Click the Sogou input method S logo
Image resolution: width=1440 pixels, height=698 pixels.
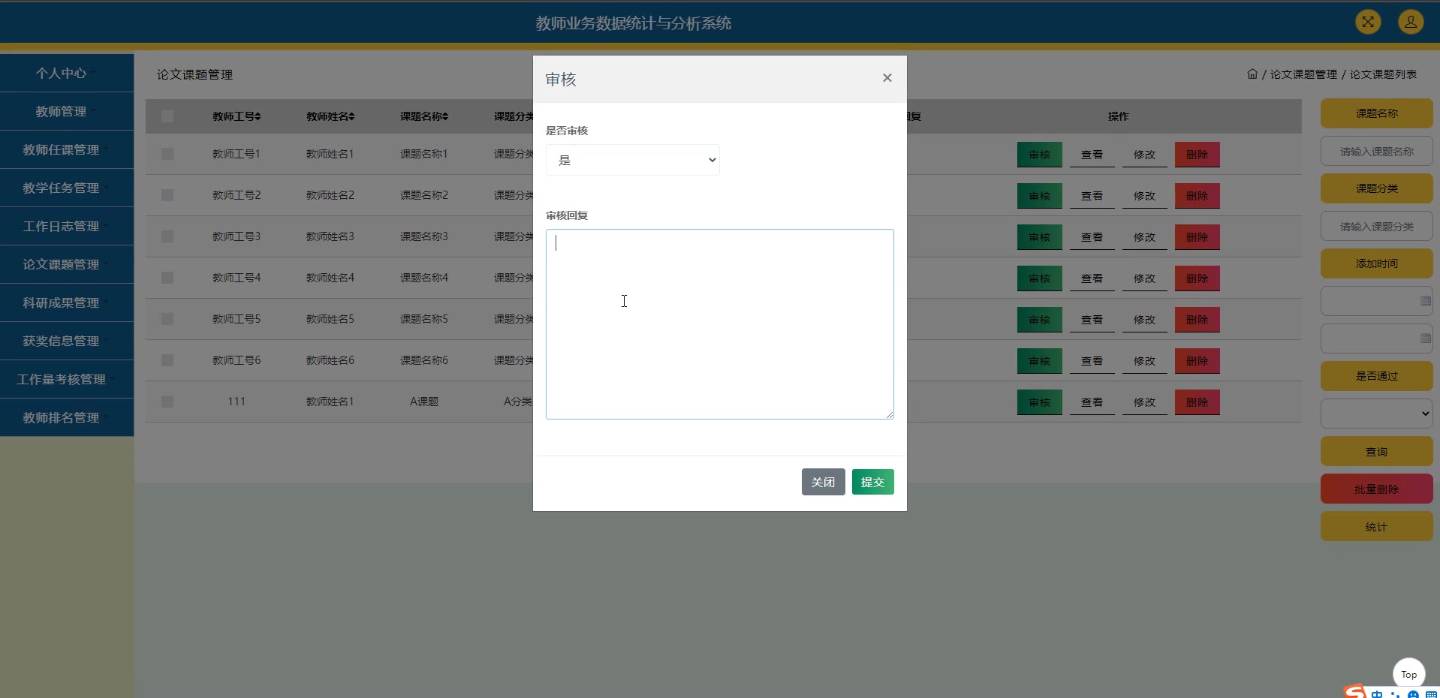(1354, 692)
